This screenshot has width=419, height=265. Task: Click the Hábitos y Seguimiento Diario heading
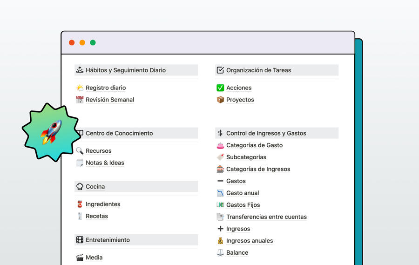pos(126,70)
